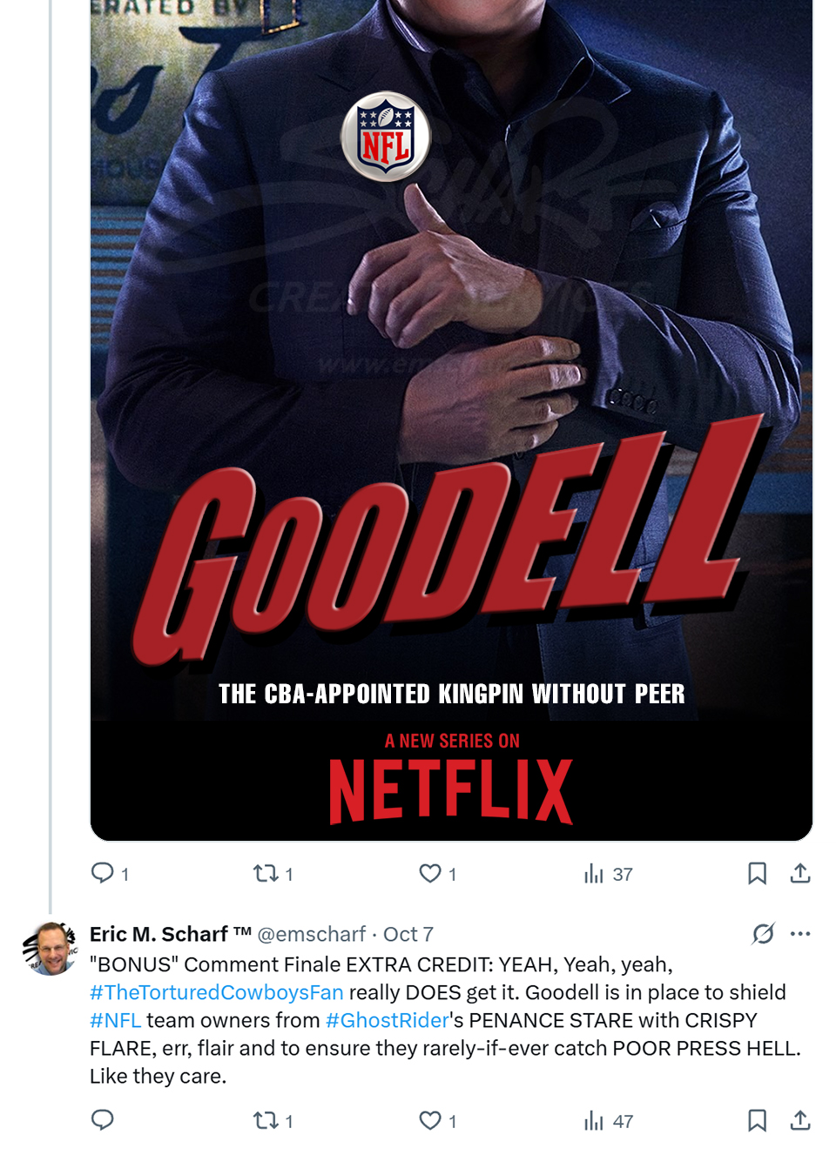Open the #GhostRider hashtag link
The height and width of the screenshot is (1155, 836).
(387, 1020)
